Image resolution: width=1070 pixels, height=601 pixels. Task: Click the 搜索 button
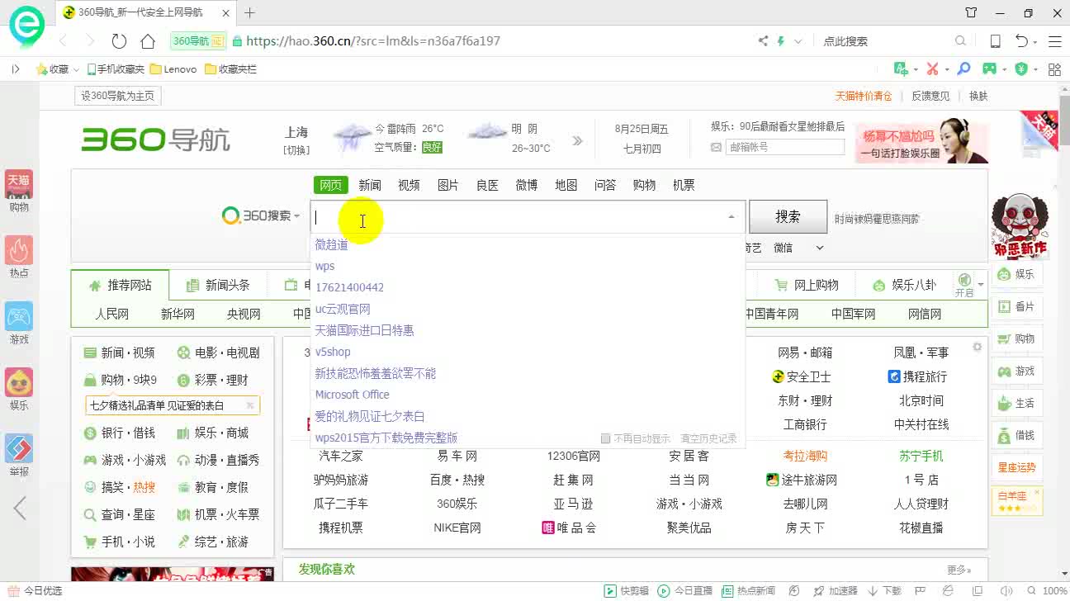[788, 216]
